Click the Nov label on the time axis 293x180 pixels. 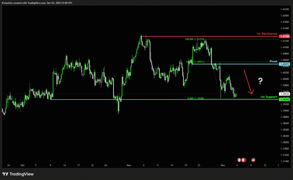129,165
